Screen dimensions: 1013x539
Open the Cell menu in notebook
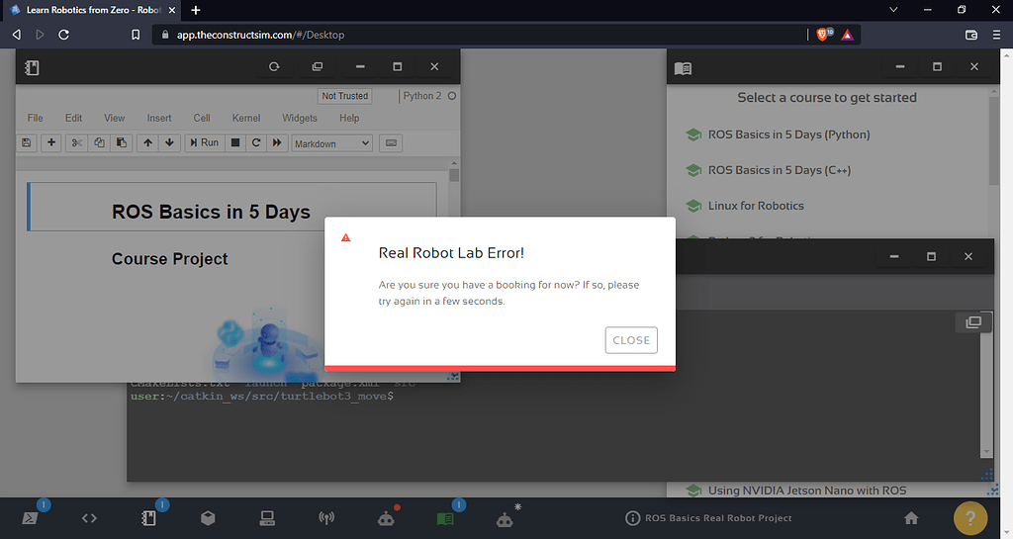(202, 118)
